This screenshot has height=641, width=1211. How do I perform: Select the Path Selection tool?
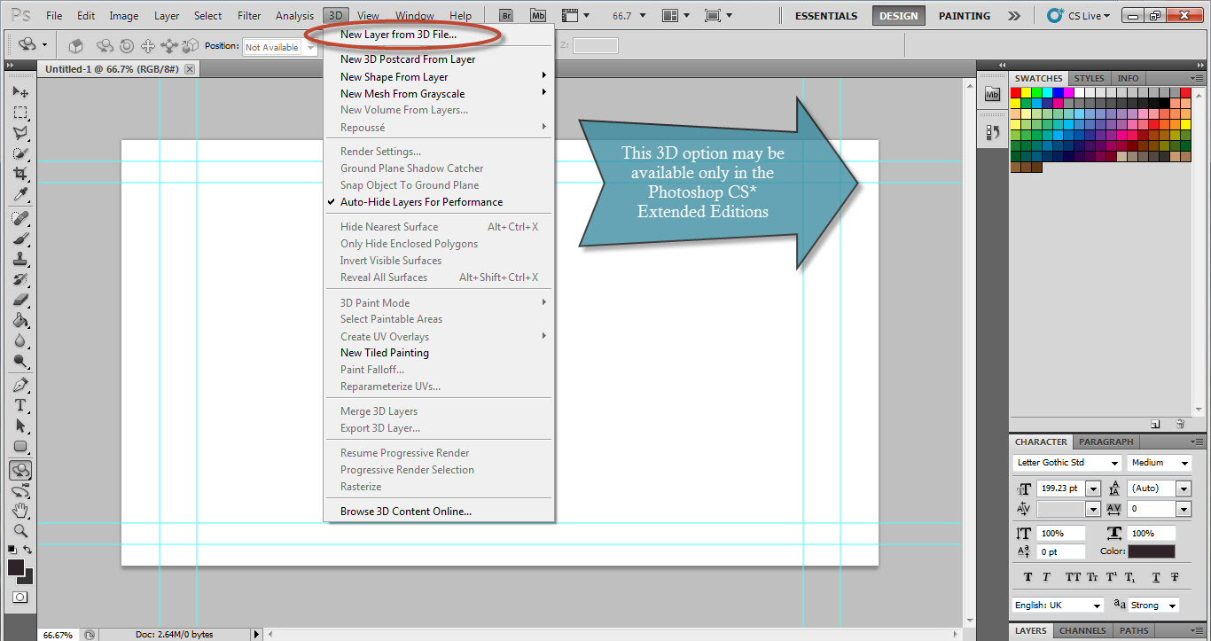tap(20, 426)
